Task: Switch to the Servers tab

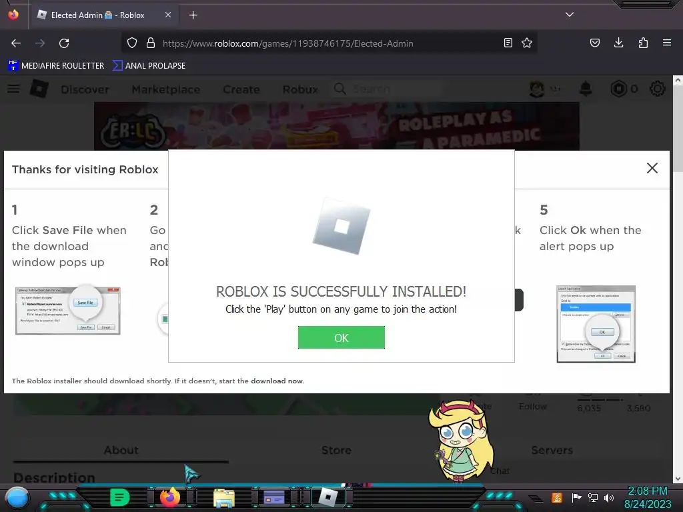Action: pyautogui.click(x=552, y=450)
